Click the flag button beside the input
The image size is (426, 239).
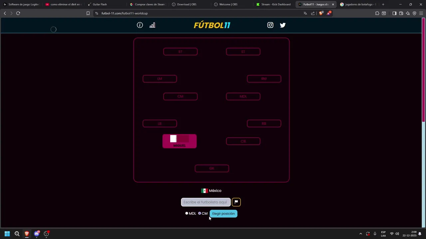236,202
